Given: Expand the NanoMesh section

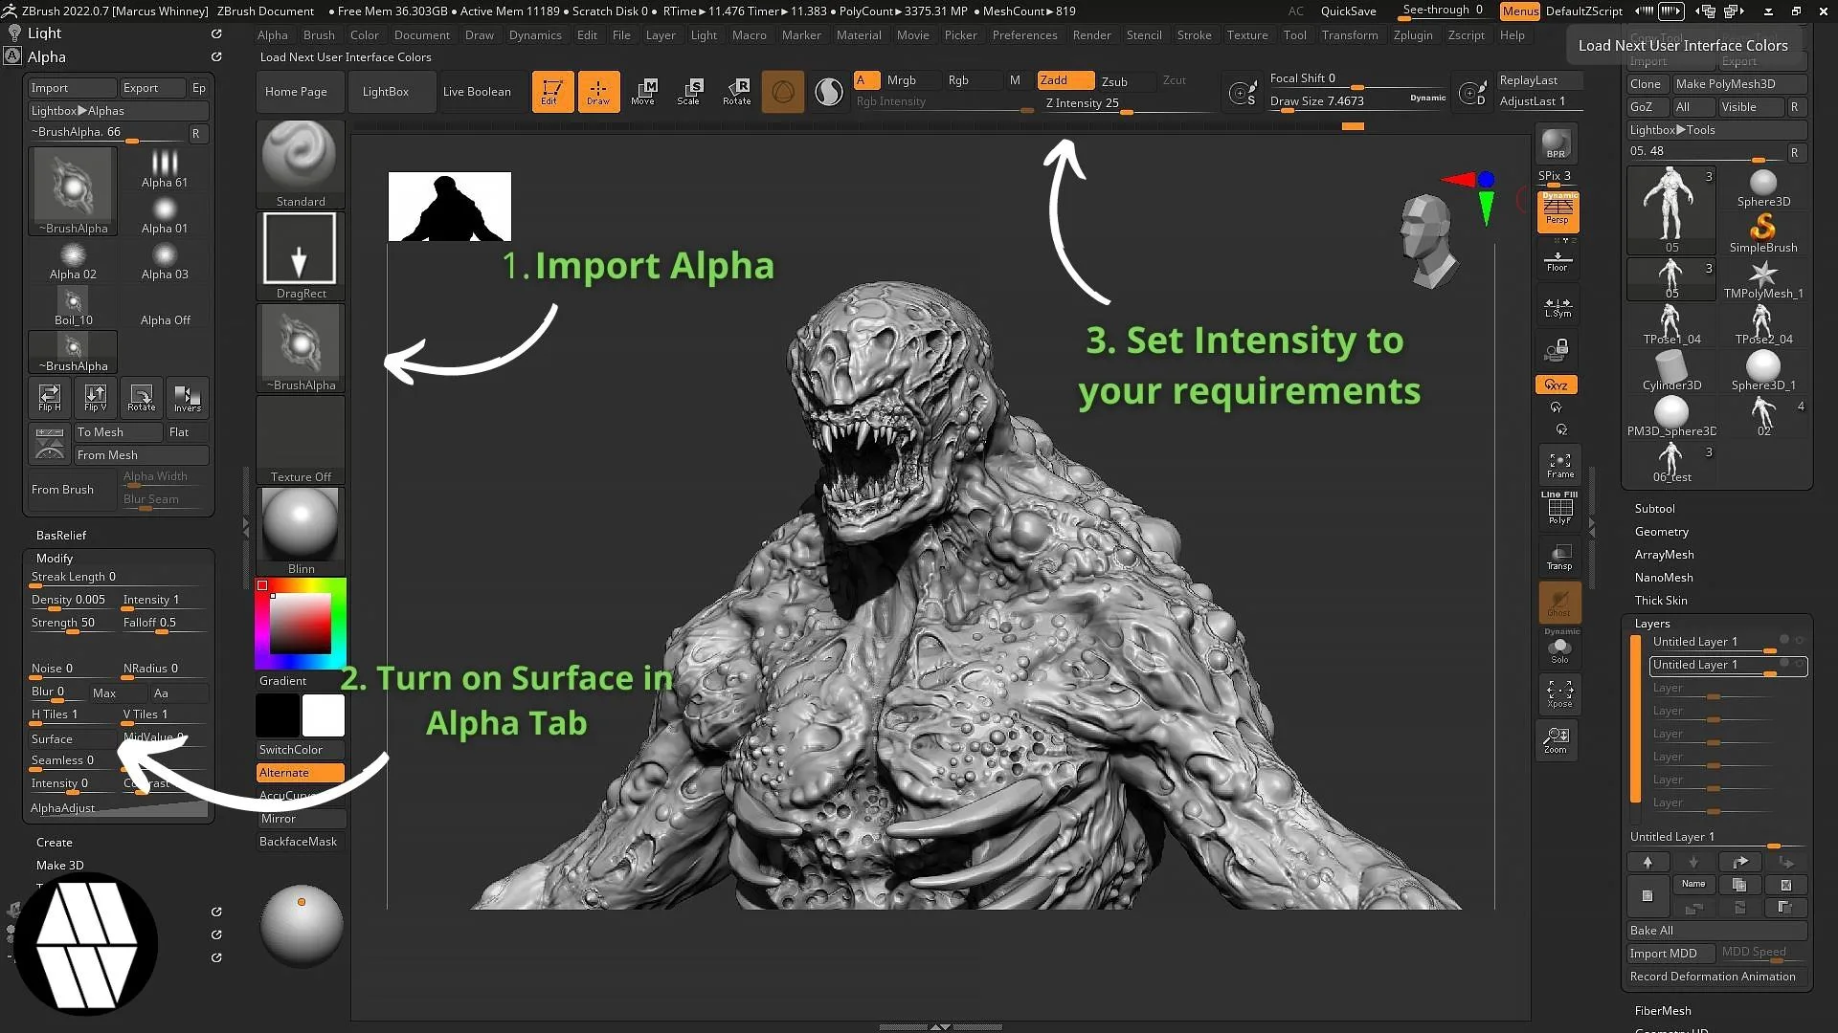Looking at the screenshot, I should click(1664, 577).
